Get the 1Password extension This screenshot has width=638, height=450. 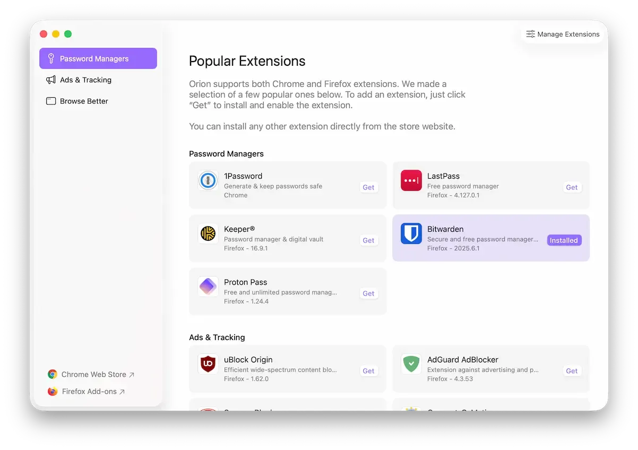(368, 187)
